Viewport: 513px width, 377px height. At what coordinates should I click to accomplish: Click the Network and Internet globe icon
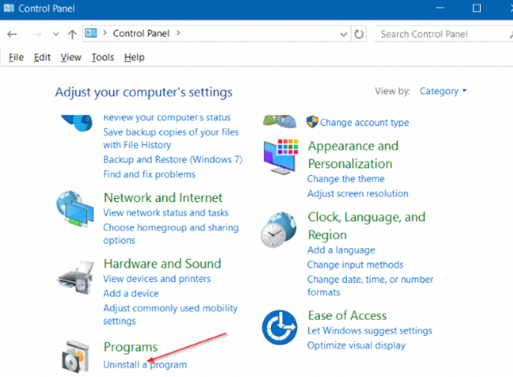(x=75, y=209)
